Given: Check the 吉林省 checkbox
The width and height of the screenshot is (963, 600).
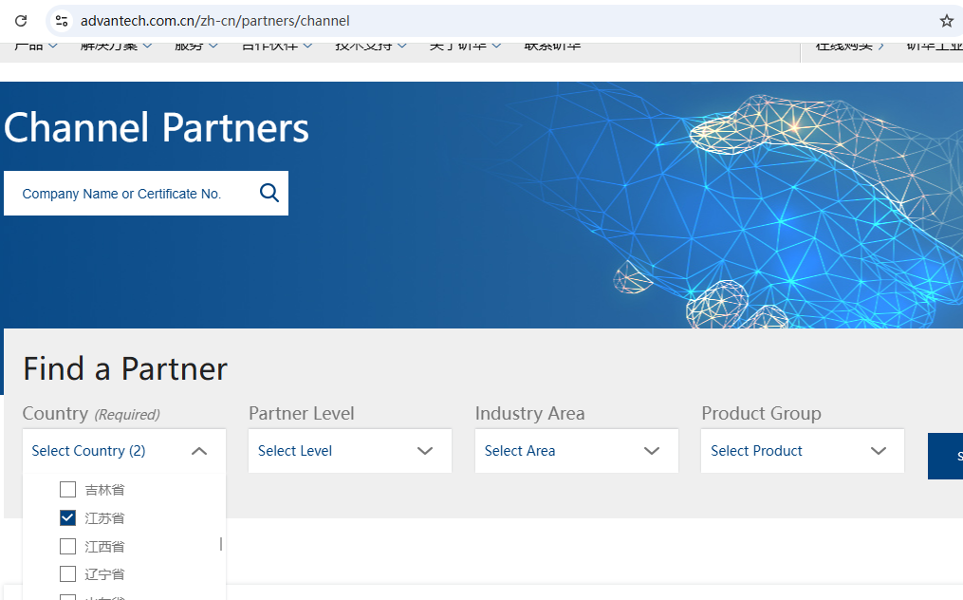Looking at the screenshot, I should (67, 490).
